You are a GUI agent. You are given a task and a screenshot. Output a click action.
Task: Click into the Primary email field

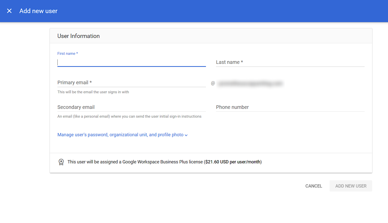pos(131,83)
